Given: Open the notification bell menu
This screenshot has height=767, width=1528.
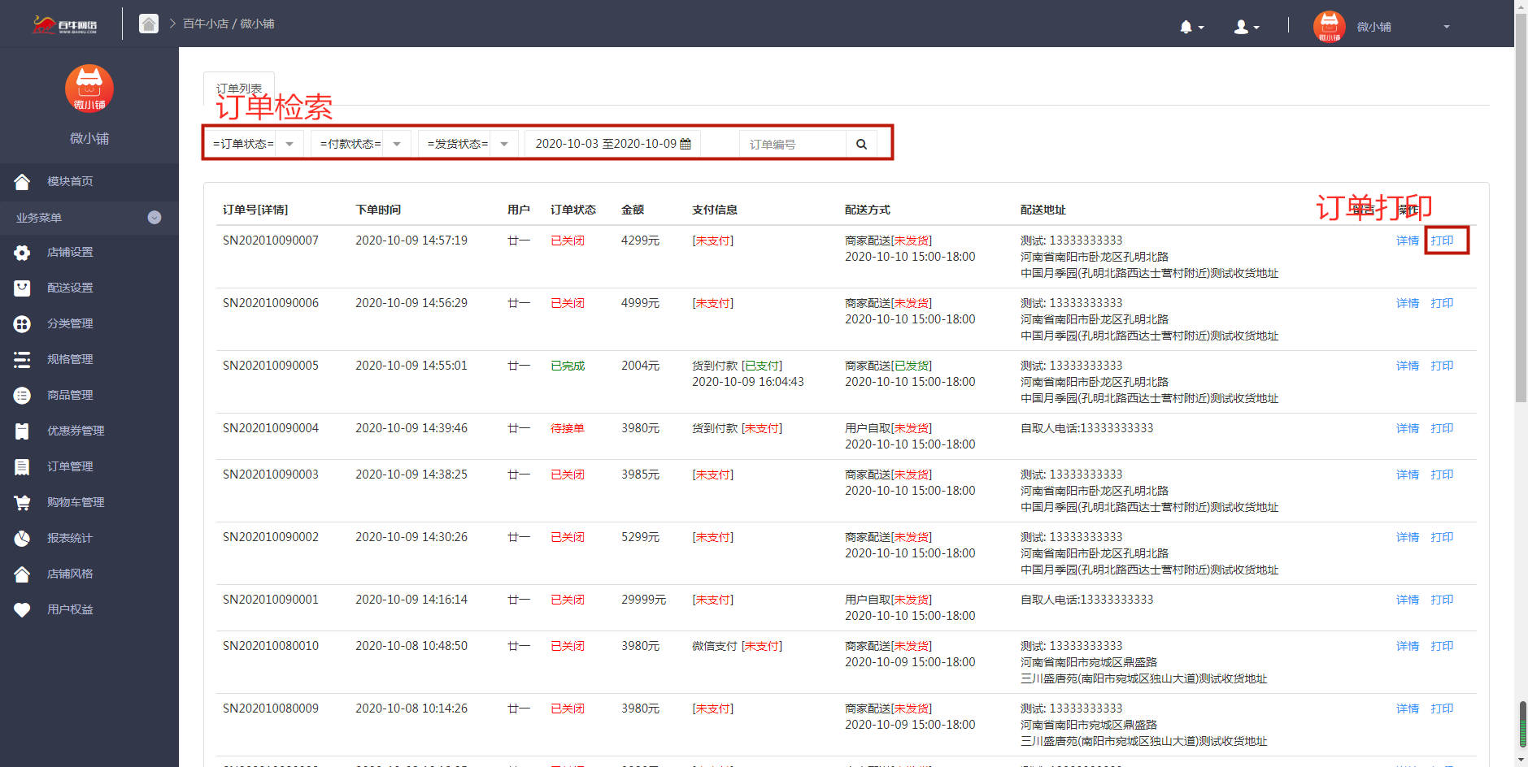Looking at the screenshot, I should coord(1191,27).
